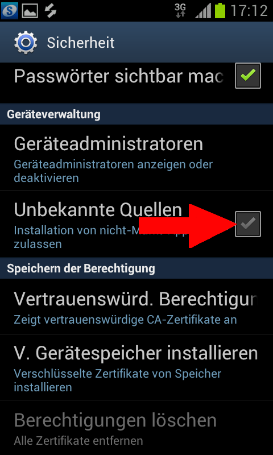Select V. Gerätespeicher installieren option

(136, 367)
